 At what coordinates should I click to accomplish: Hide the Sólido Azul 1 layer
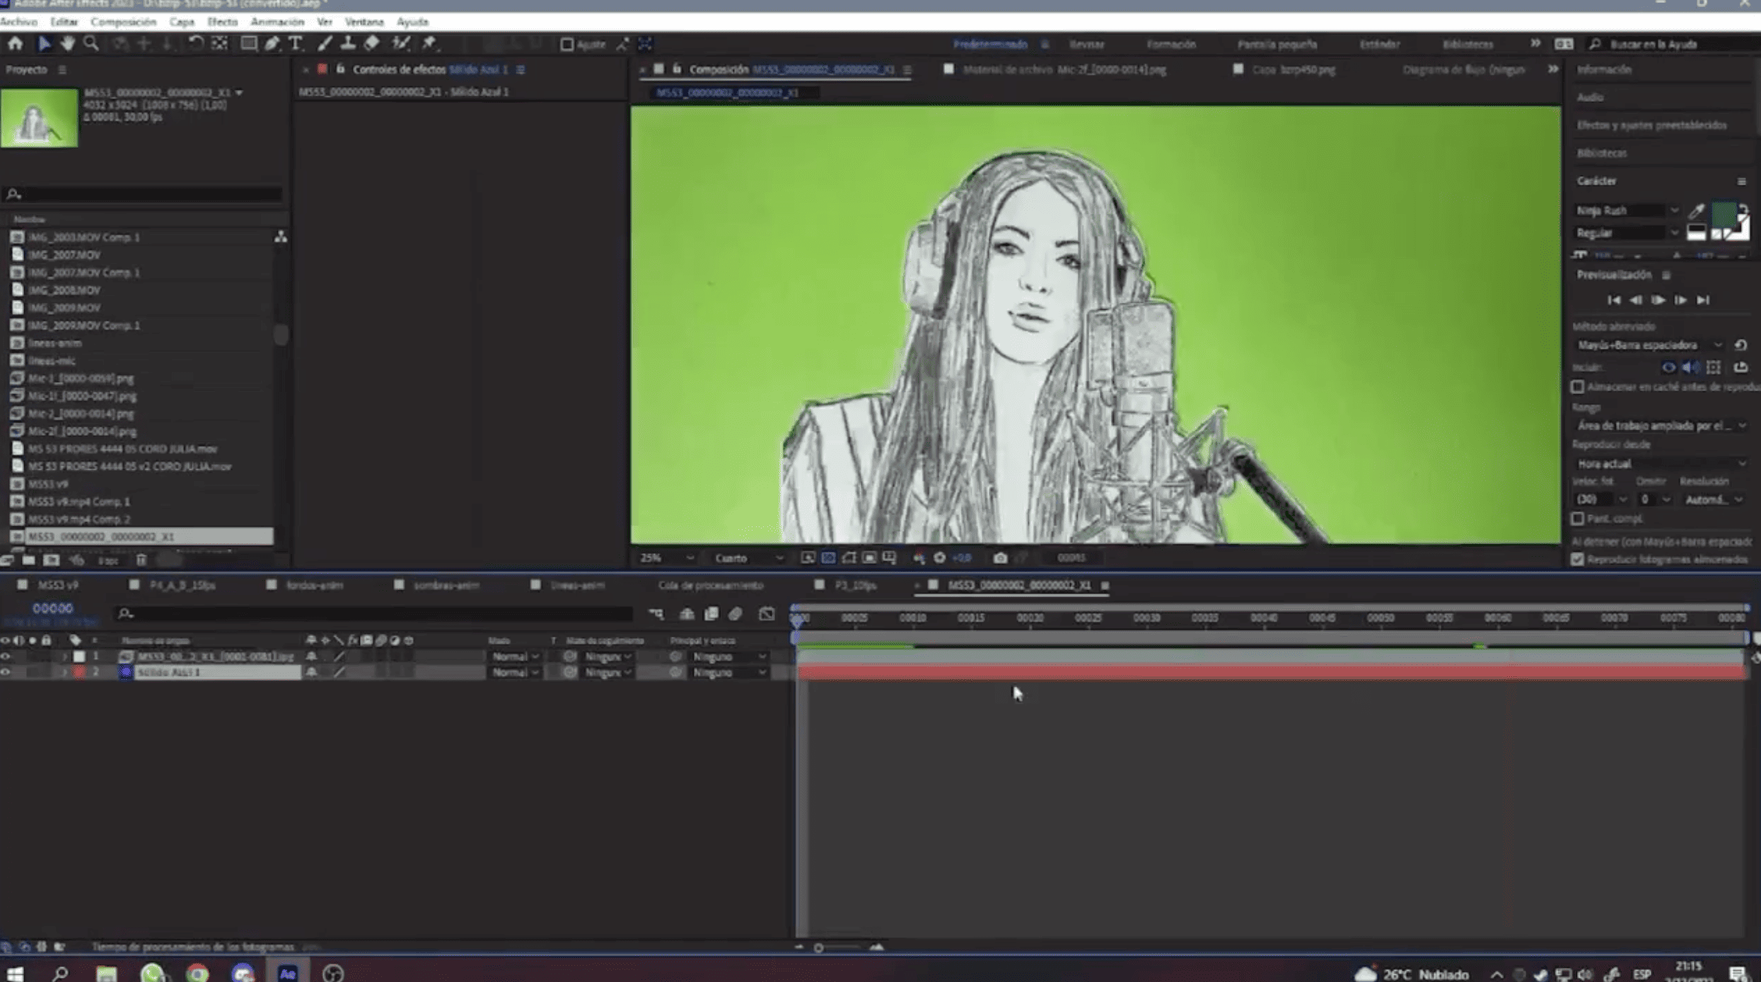(6, 672)
